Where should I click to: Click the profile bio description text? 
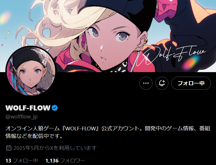[x=108, y=132]
